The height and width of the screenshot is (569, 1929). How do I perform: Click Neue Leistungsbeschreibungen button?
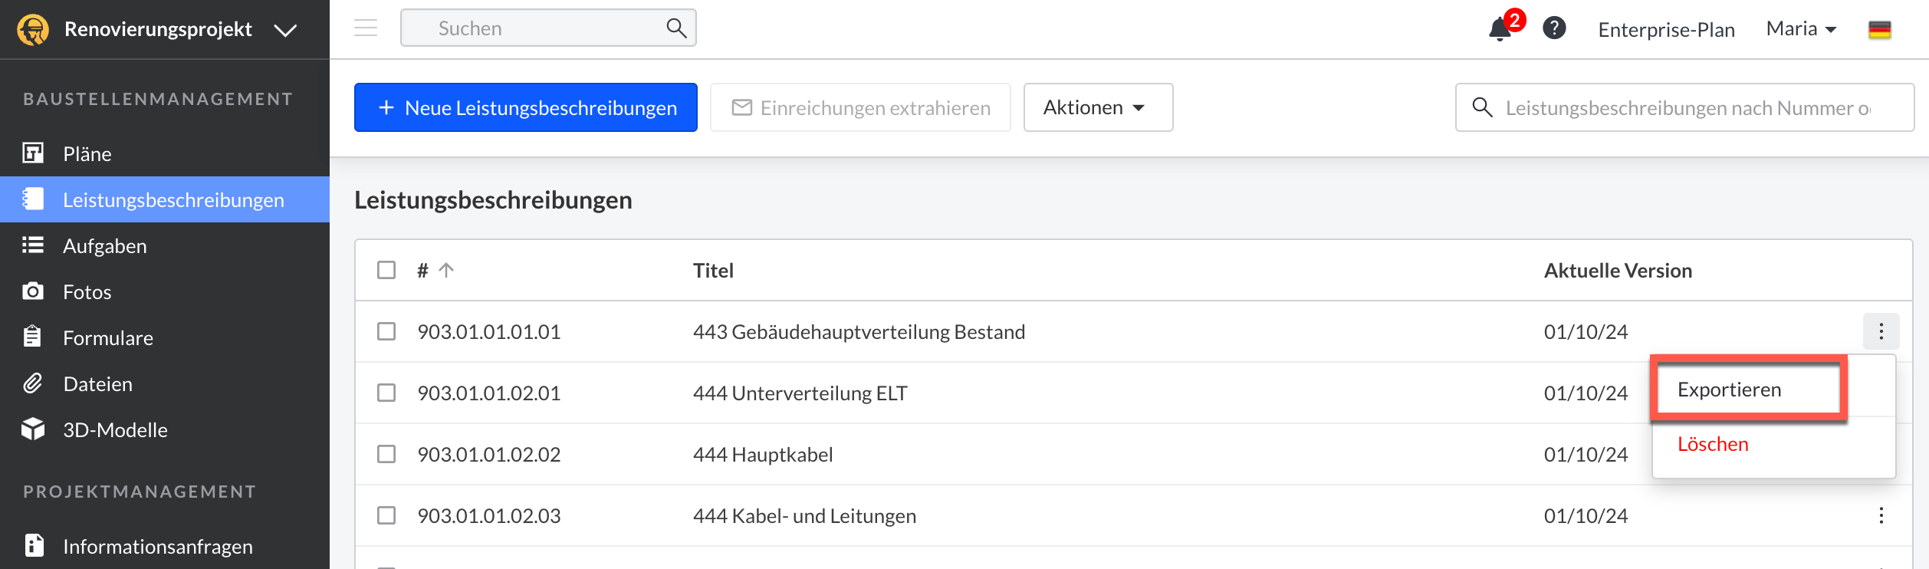(x=525, y=107)
